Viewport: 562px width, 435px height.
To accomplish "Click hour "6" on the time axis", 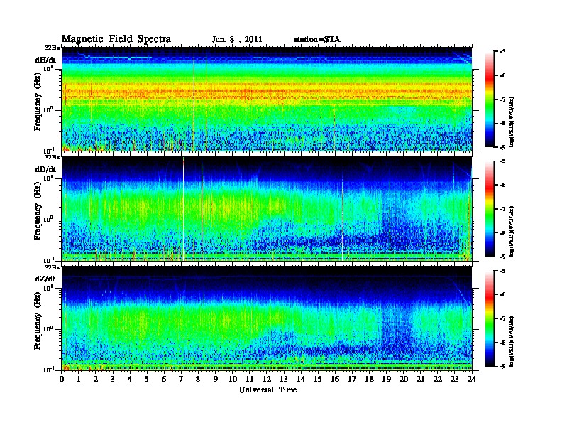I will (x=164, y=380).
